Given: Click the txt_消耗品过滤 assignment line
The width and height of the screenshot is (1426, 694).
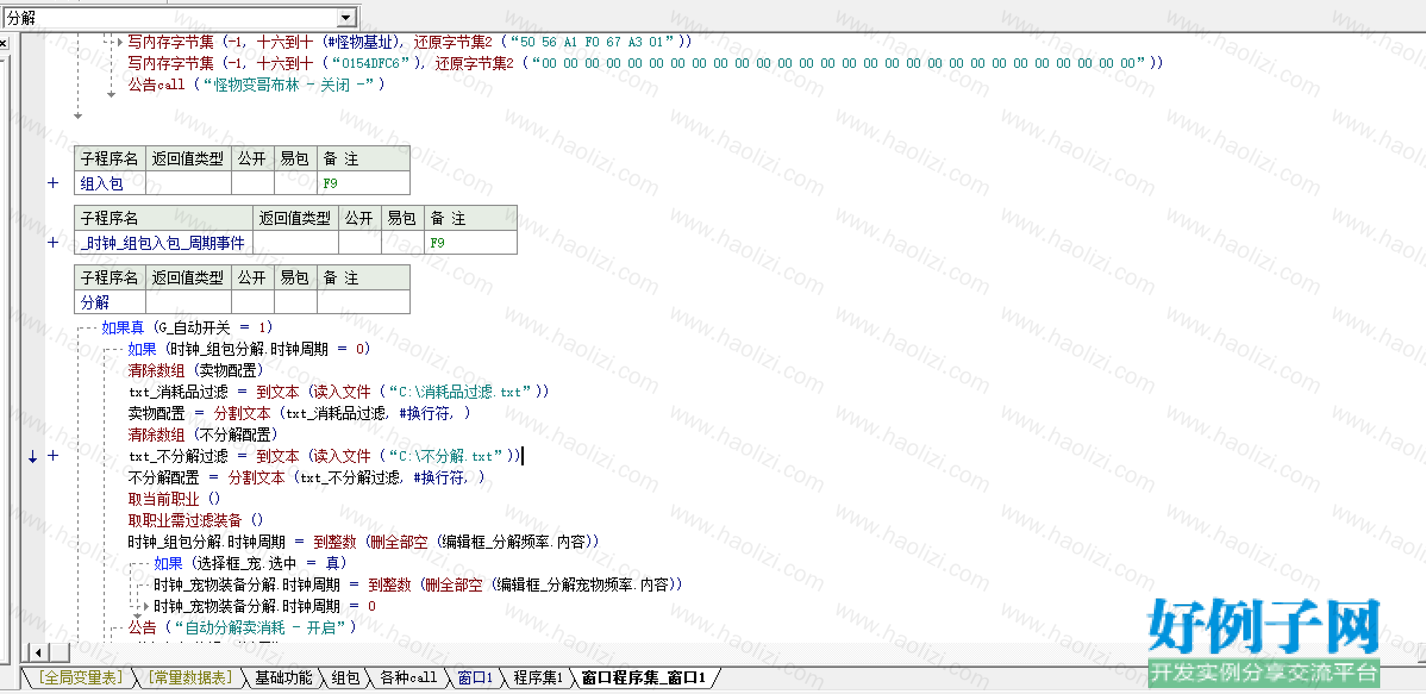Looking at the screenshot, I should coord(339,392).
